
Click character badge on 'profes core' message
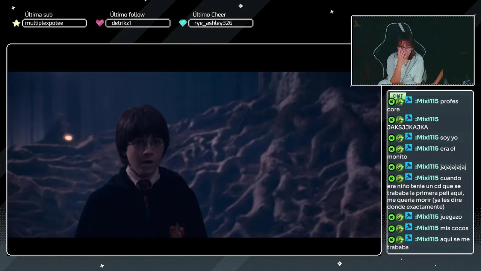point(400,102)
